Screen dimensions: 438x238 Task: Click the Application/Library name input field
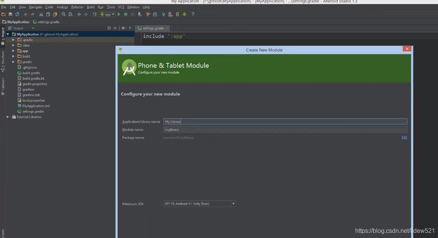[285, 121]
